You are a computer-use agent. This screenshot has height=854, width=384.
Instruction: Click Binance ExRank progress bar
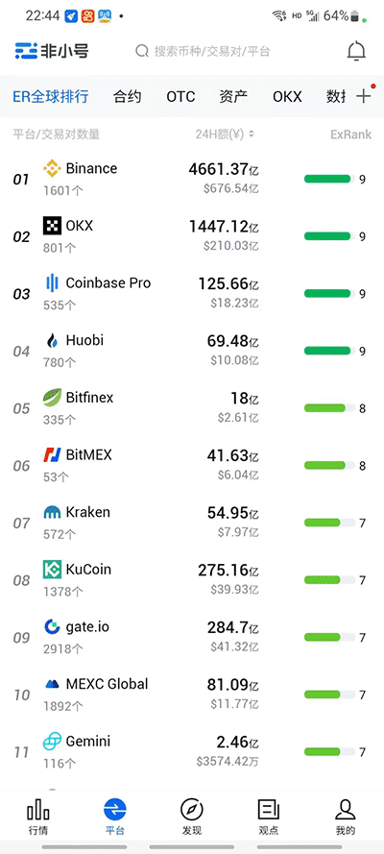pos(329,180)
